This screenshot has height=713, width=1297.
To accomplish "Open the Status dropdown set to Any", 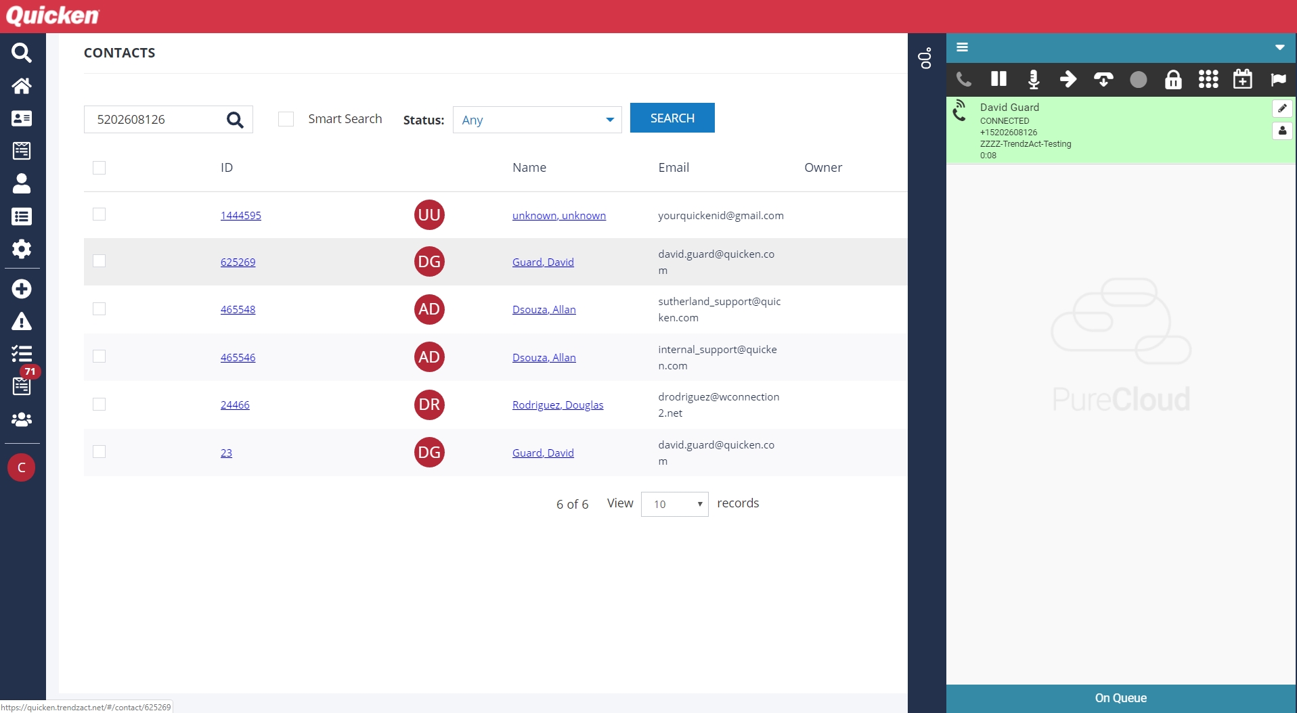I will 537,120.
